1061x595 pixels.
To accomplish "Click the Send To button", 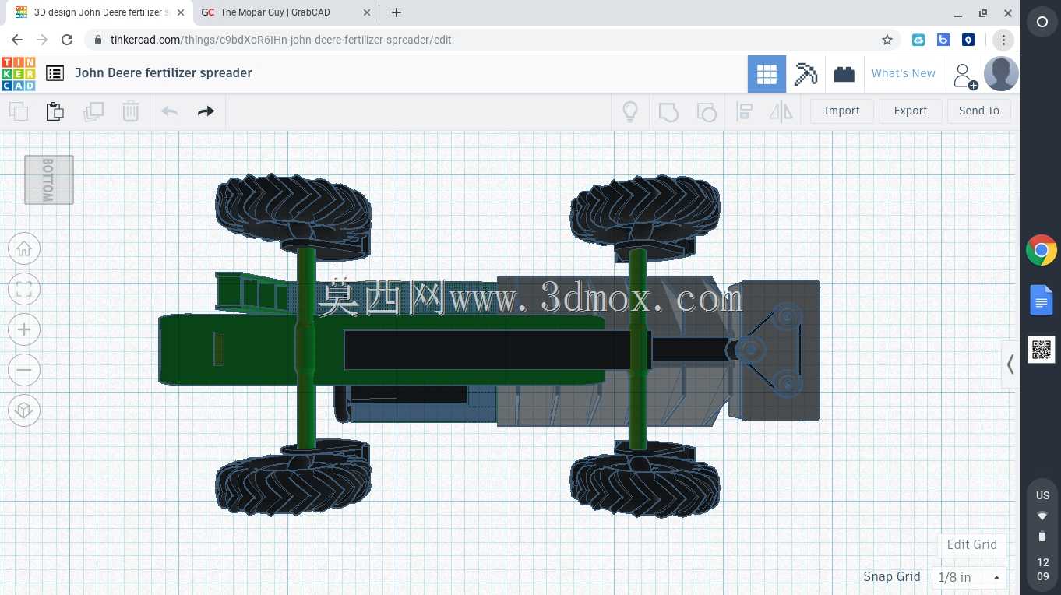I will [979, 111].
